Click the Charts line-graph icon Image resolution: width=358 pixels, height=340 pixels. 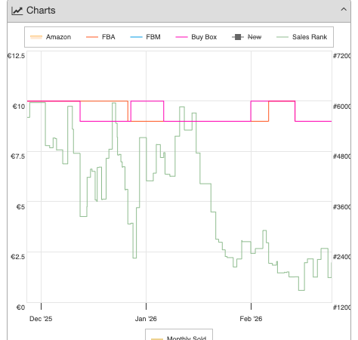coord(17,11)
